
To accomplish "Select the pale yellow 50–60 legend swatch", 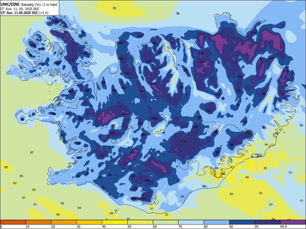I will click(x=140, y=222).
